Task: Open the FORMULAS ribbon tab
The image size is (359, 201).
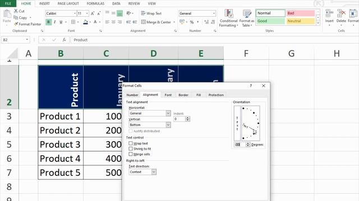Action: pyautogui.click(x=95, y=3)
